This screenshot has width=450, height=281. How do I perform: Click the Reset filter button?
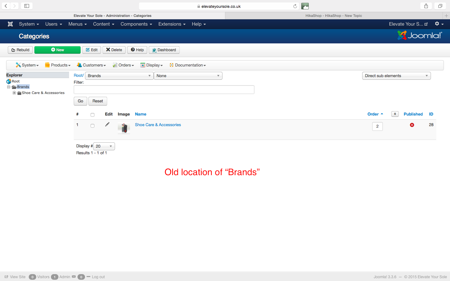[x=98, y=101]
